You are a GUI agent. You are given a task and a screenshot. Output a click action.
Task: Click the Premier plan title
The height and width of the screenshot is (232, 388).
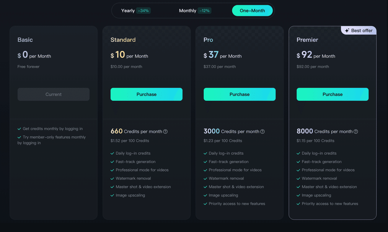coord(307,40)
